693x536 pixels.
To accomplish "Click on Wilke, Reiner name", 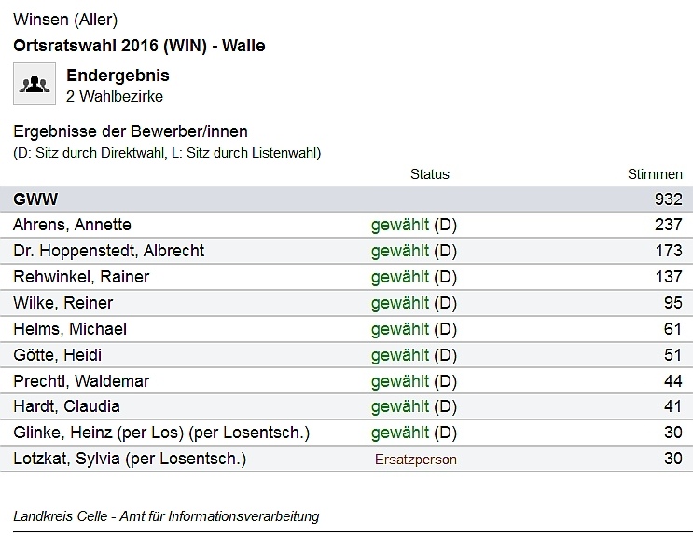I will pyautogui.click(x=62, y=303).
